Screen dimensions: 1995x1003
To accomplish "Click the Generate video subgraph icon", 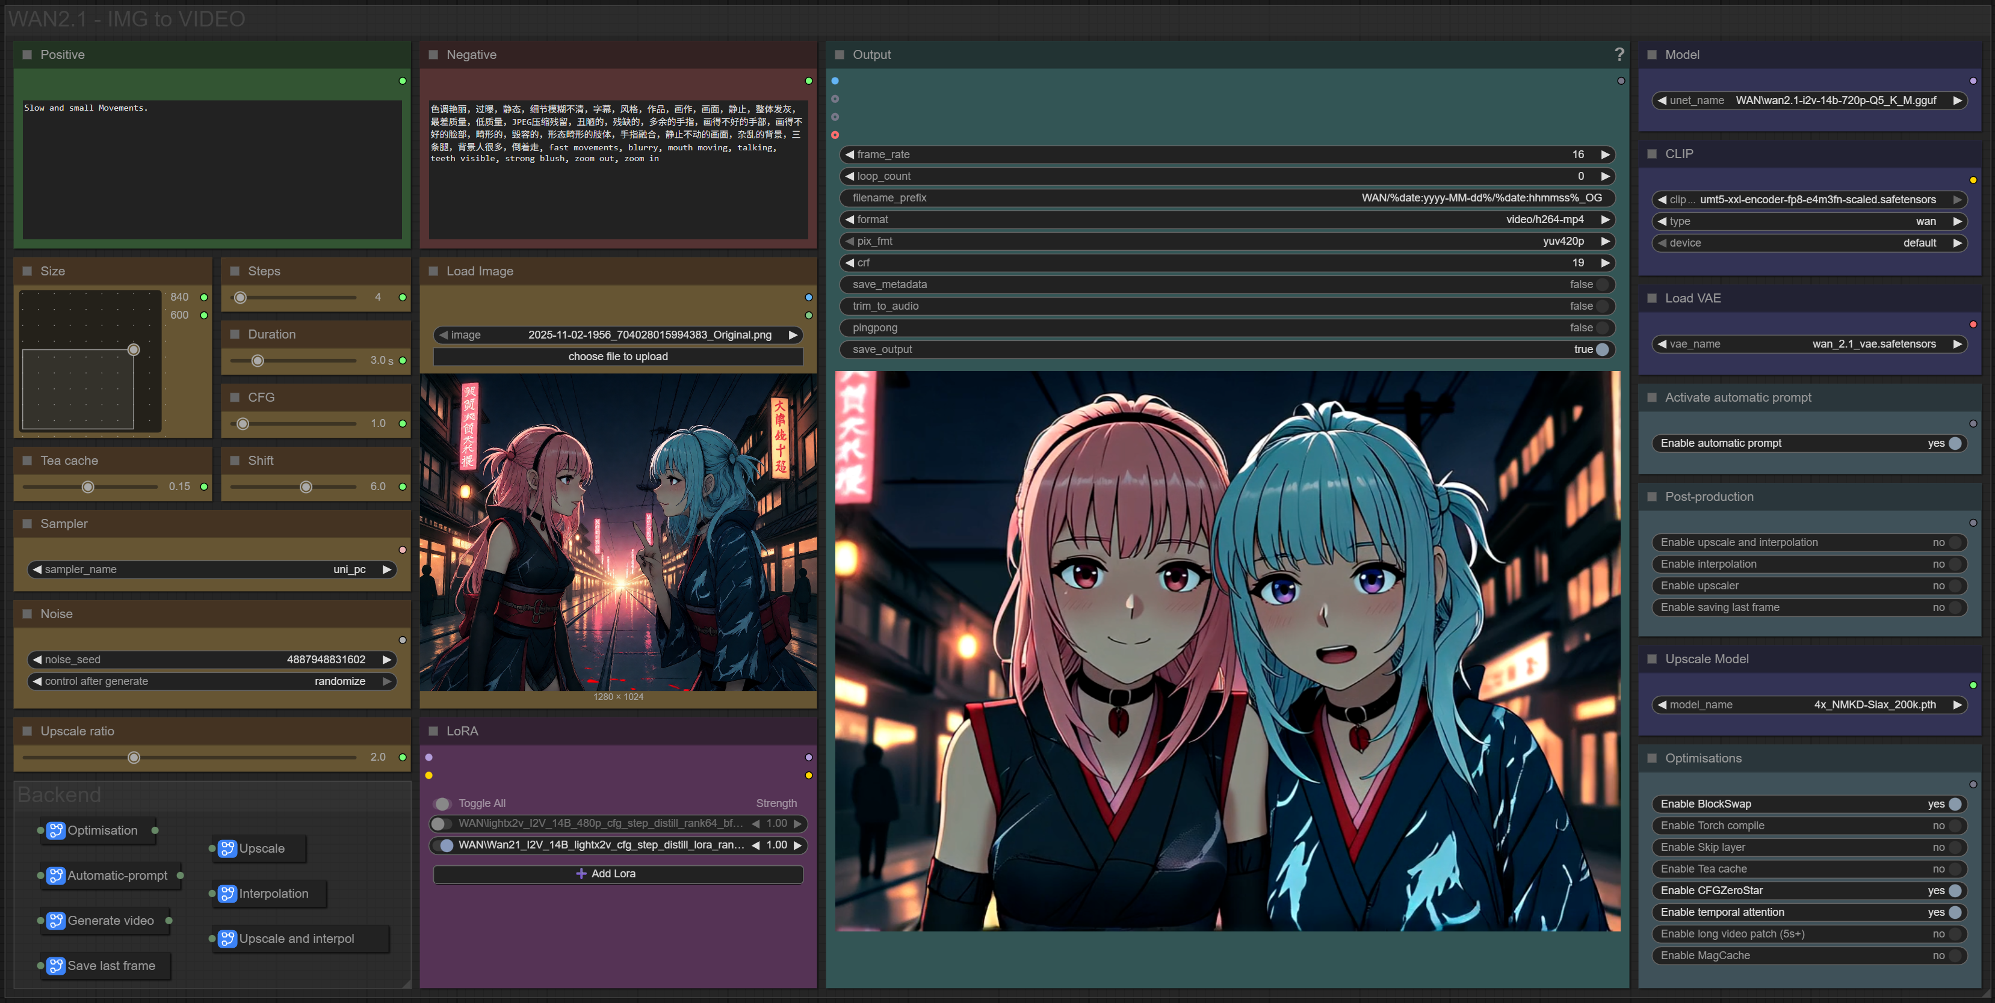I will pos(56,920).
